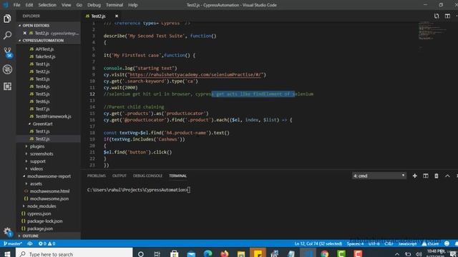Open the Search view in activity bar

tap(7, 35)
